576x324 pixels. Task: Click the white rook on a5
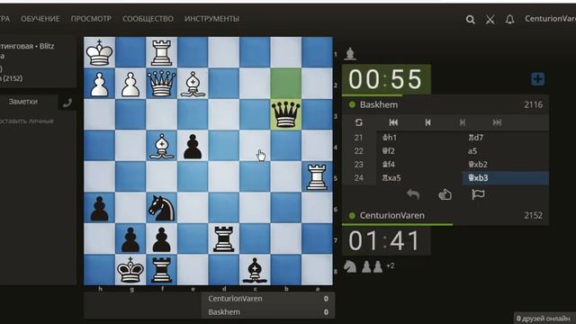pyautogui.click(x=317, y=176)
